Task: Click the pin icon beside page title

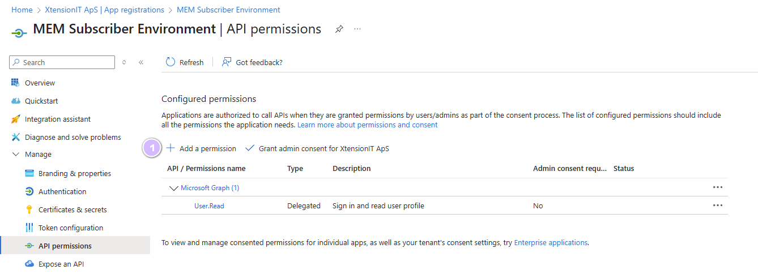Action: point(339,29)
